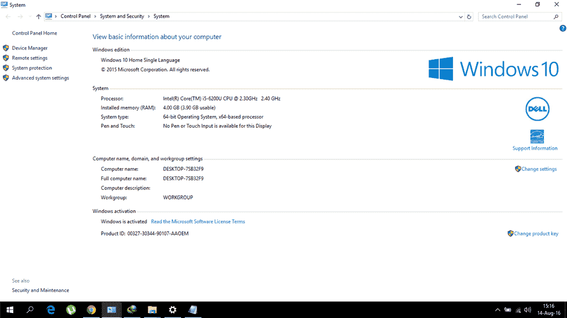Open the globe download manager taskbar icon
Viewport: 567px width, 318px height.
point(132,310)
